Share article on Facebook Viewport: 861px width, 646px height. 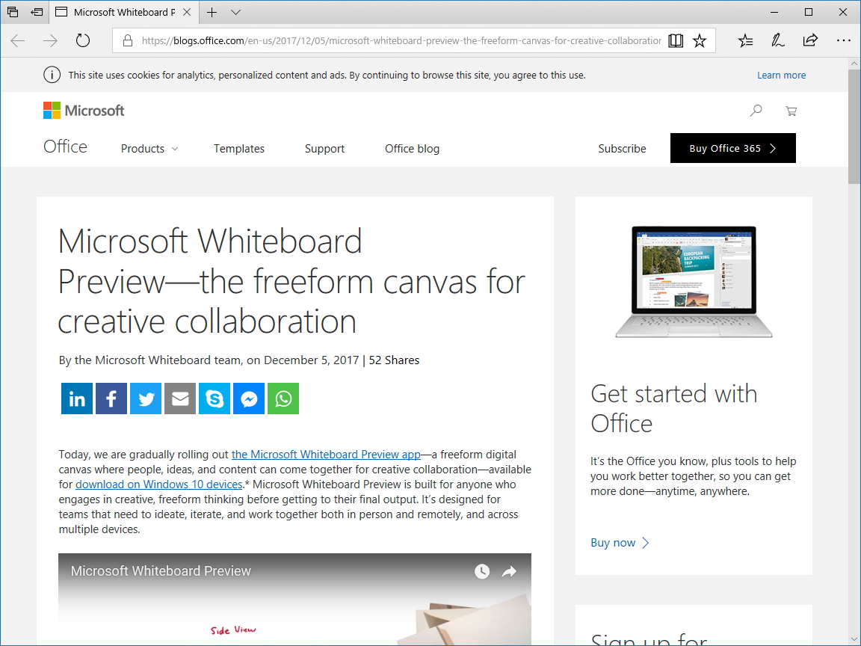111,399
